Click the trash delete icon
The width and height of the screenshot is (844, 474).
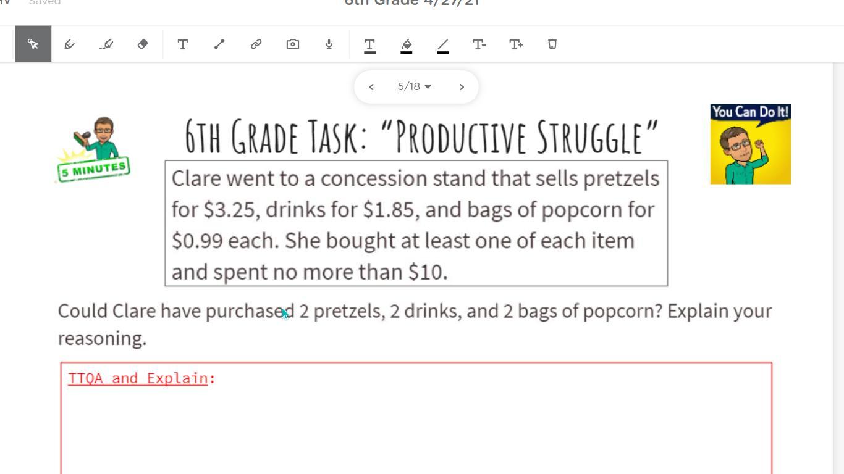[552, 44]
